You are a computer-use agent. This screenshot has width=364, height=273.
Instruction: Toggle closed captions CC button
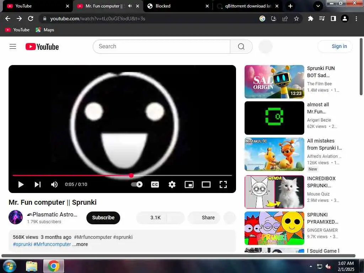(x=155, y=184)
